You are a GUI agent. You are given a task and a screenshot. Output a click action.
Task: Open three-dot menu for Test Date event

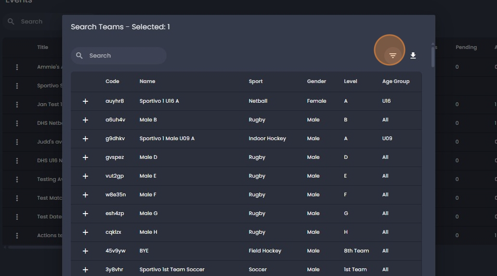[17, 216]
